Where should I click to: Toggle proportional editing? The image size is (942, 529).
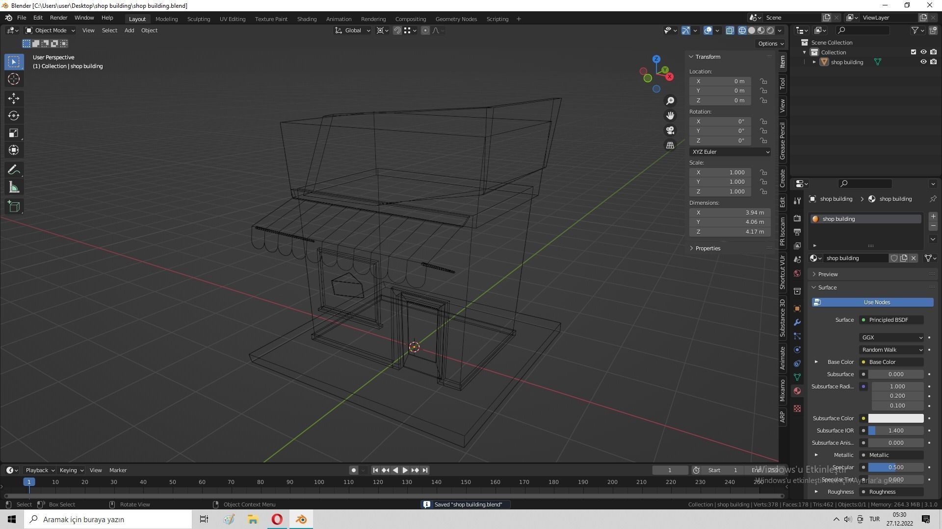[425, 30]
